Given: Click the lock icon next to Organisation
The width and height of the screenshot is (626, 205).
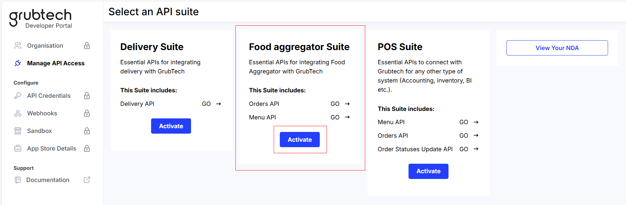Looking at the screenshot, I should 87,45.
